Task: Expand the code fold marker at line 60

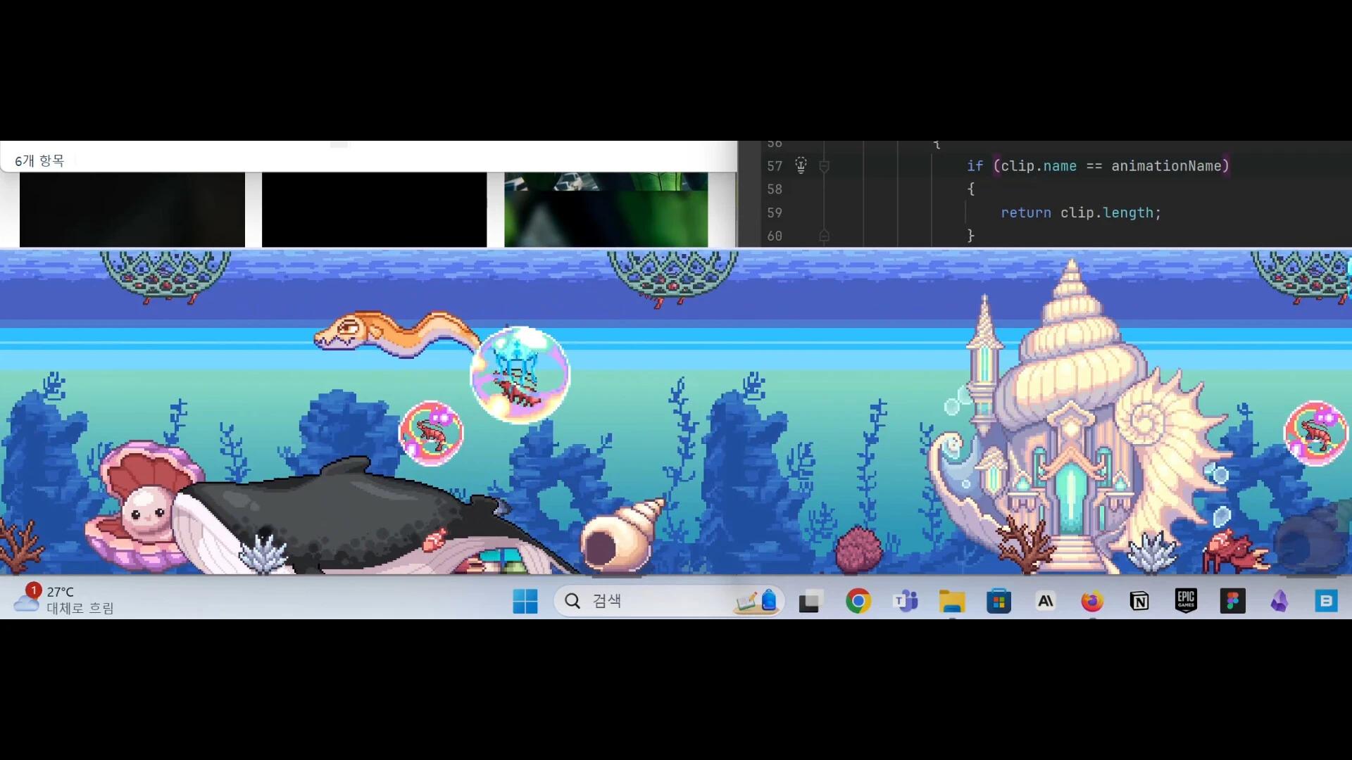Action: click(825, 236)
